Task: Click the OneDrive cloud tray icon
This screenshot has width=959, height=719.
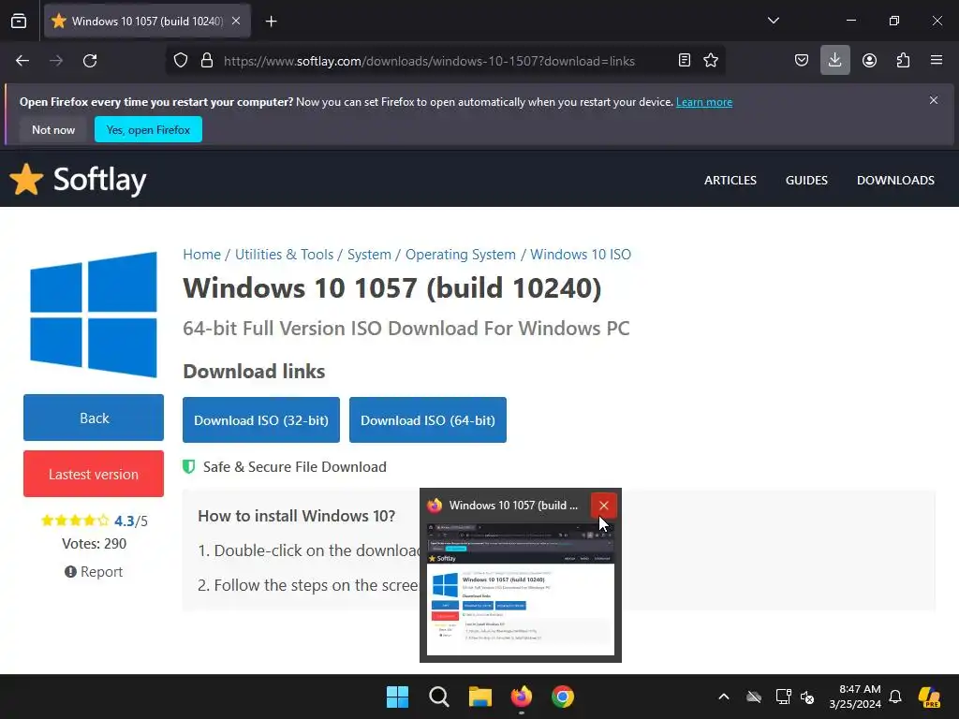Action: tap(754, 697)
